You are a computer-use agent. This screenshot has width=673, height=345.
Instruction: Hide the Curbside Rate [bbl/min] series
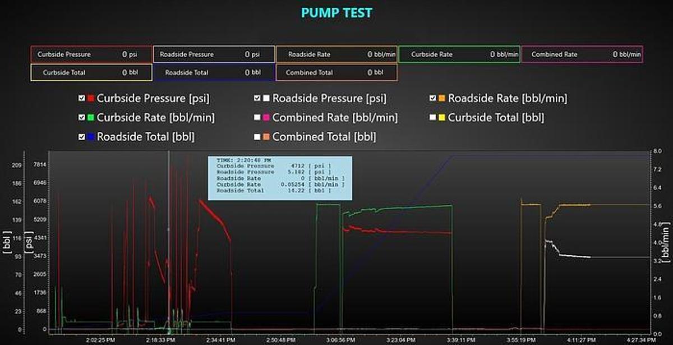pos(82,118)
